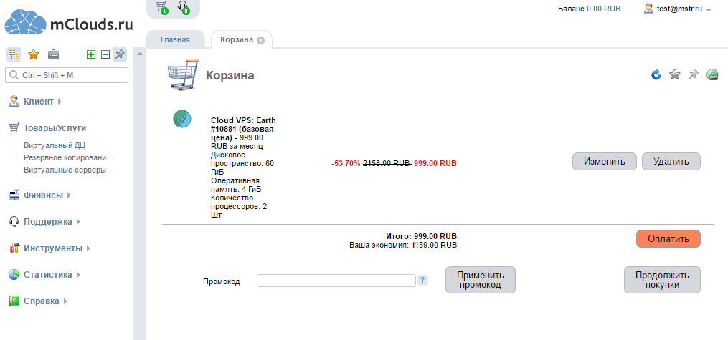Switch to the Главная tab
Viewport: 728px width, 340px height.
(x=176, y=40)
